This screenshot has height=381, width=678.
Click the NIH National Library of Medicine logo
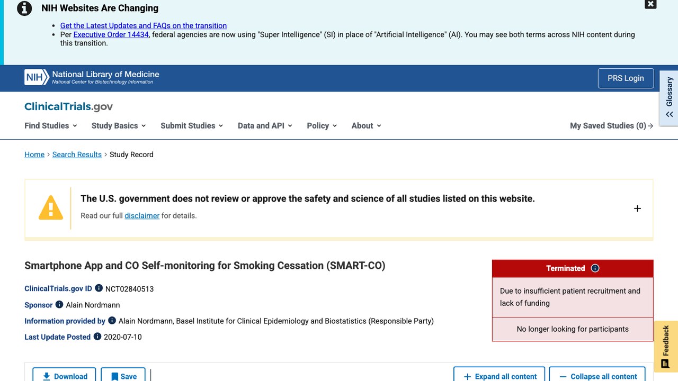92,78
